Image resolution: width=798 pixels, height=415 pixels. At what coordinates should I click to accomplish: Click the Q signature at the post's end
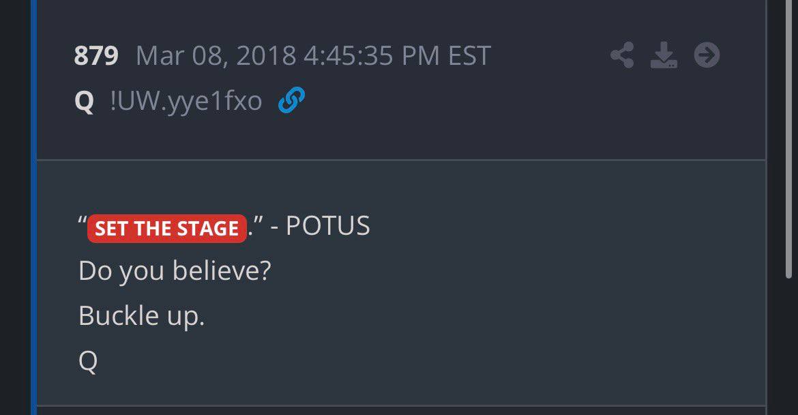click(x=88, y=362)
